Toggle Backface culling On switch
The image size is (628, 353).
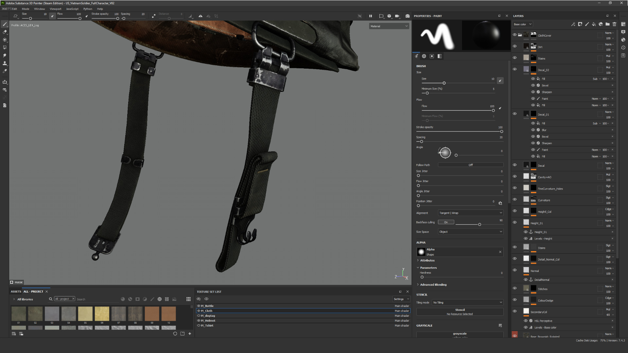pyautogui.click(x=446, y=222)
